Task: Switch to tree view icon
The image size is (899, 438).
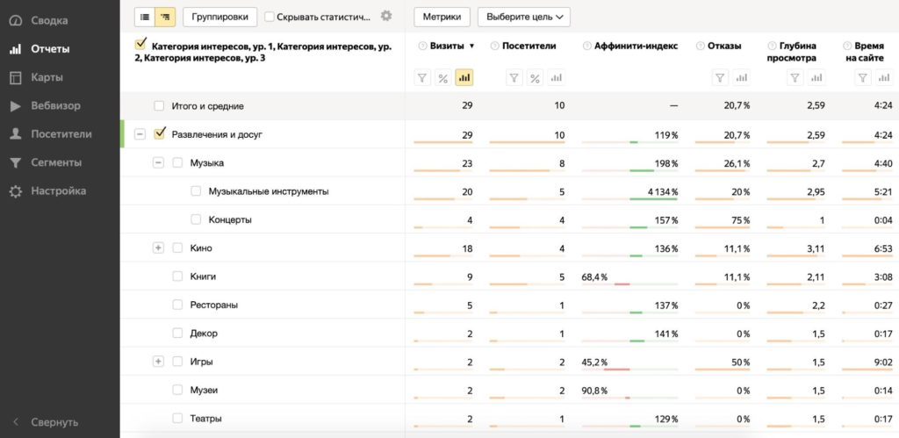Action: click(164, 16)
